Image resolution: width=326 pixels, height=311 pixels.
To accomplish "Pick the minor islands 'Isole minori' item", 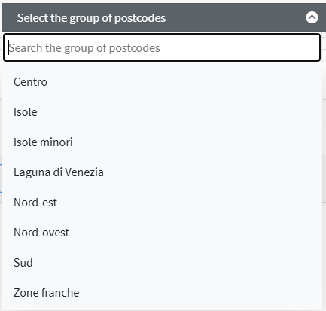I will pos(162,142).
